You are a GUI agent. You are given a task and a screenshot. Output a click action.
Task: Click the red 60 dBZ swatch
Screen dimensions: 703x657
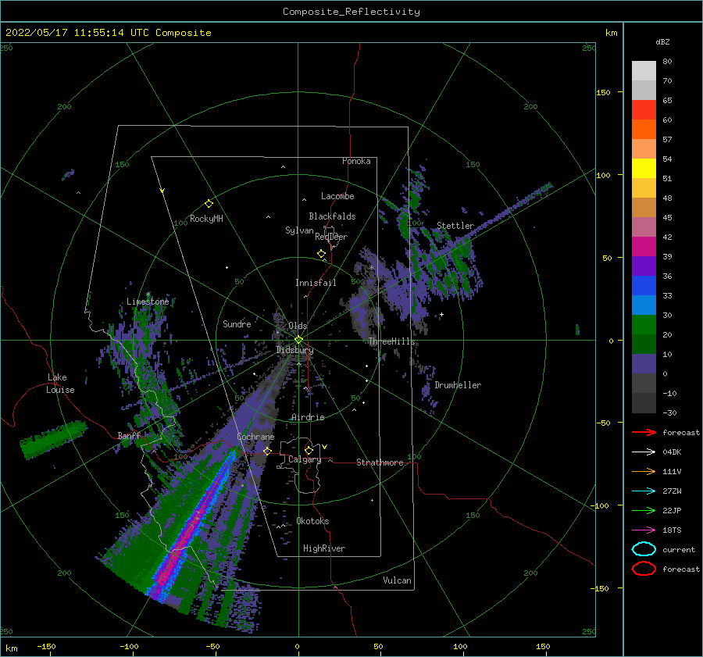coord(644,110)
